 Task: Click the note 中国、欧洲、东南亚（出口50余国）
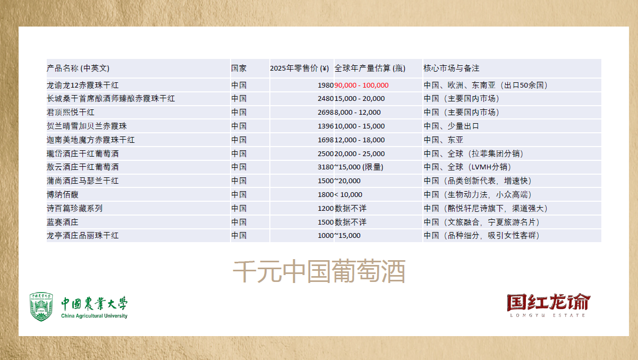pyautogui.click(x=486, y=85)
